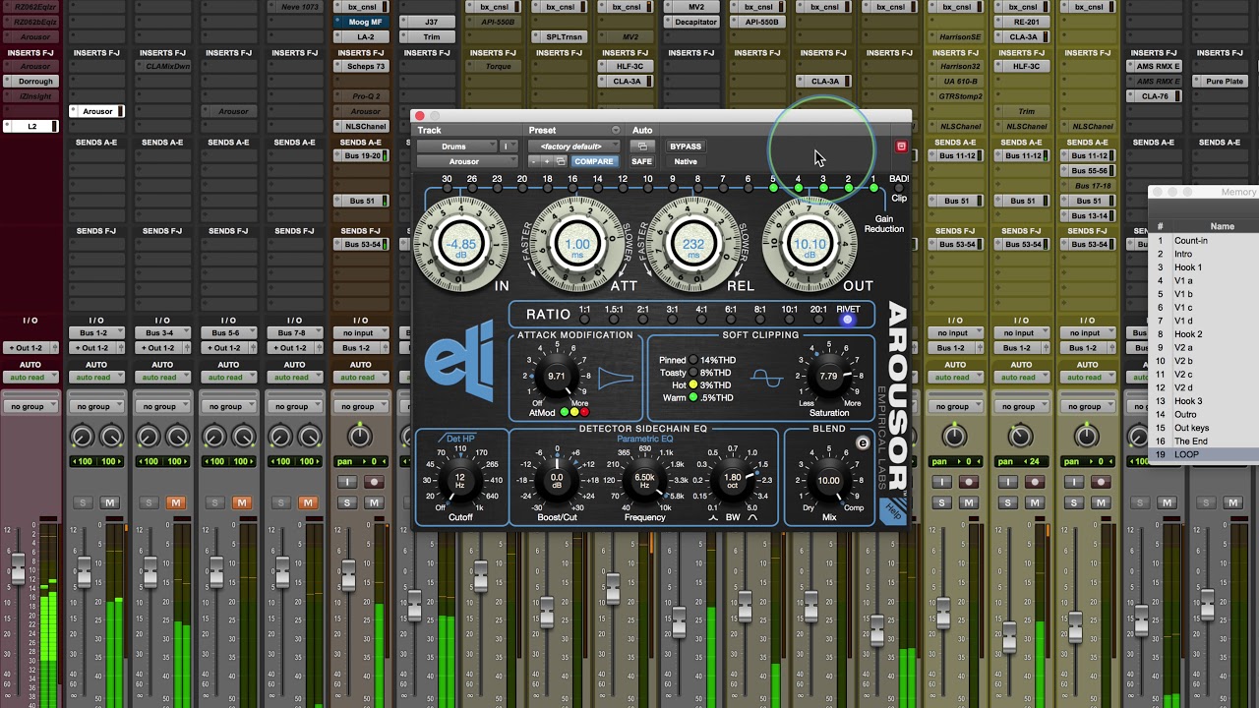
Task: Click the Saturation knob
Action: (x=828, y=377)
